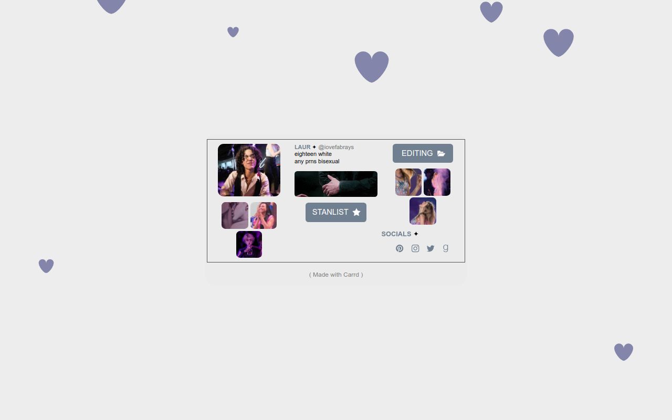
Task: Select the large curly-haired person photo
Action: [x=249, y=170]
